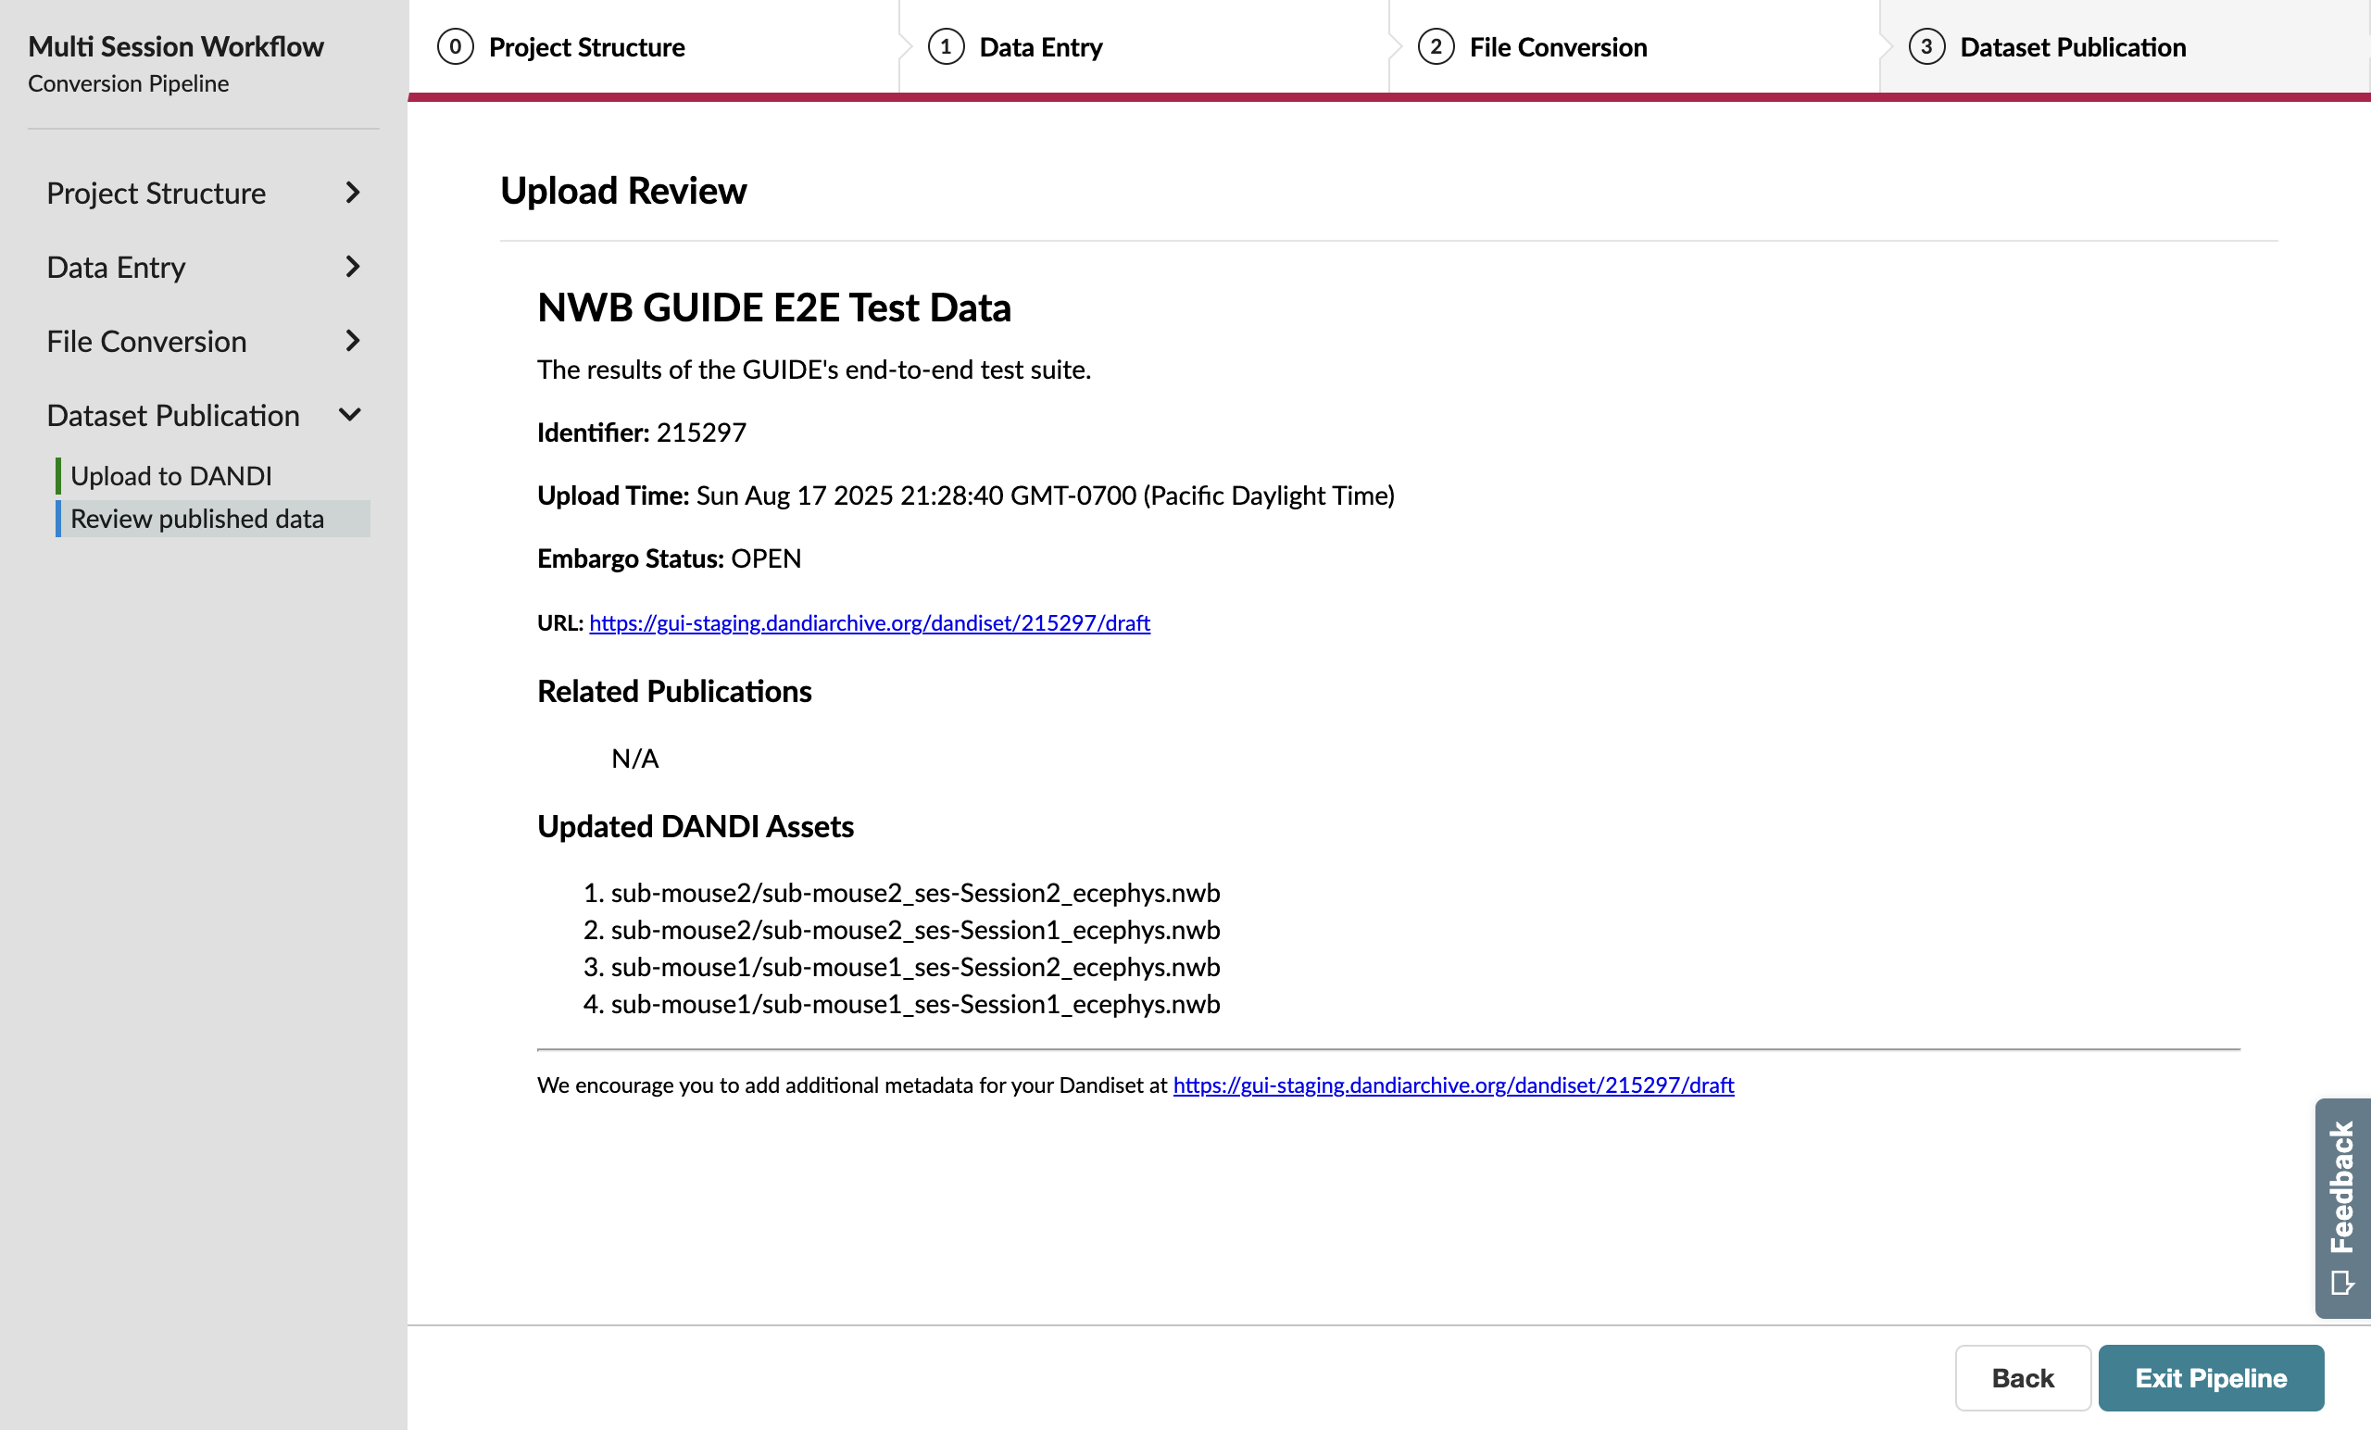Expand the Data Entry sidebar chevron

[x=352, y=267]
